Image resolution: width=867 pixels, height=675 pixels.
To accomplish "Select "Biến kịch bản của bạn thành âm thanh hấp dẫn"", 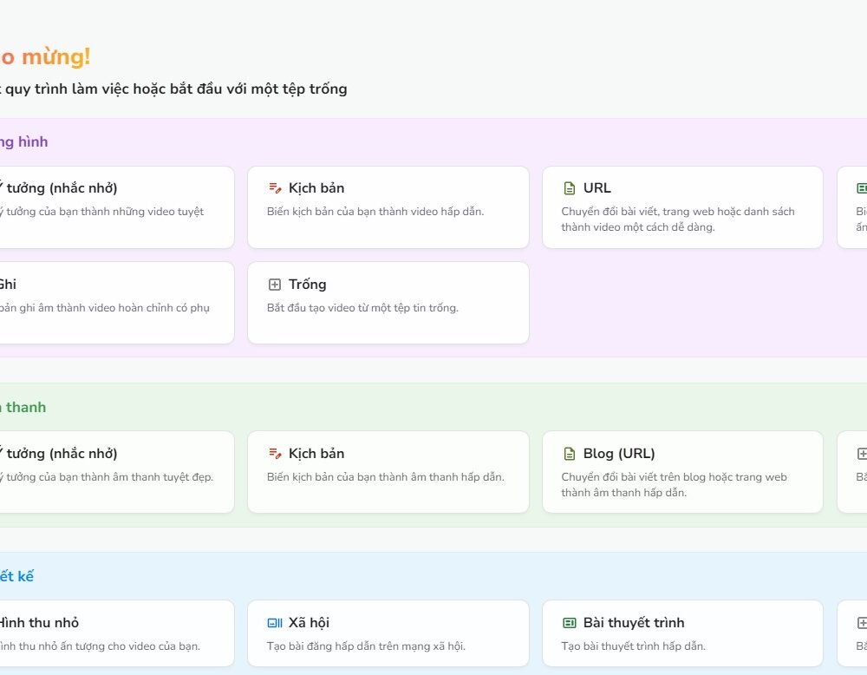I will pyautogui.click(x=385, y=477).
